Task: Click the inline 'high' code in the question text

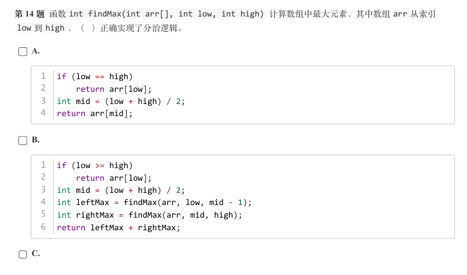Action: 55,28
